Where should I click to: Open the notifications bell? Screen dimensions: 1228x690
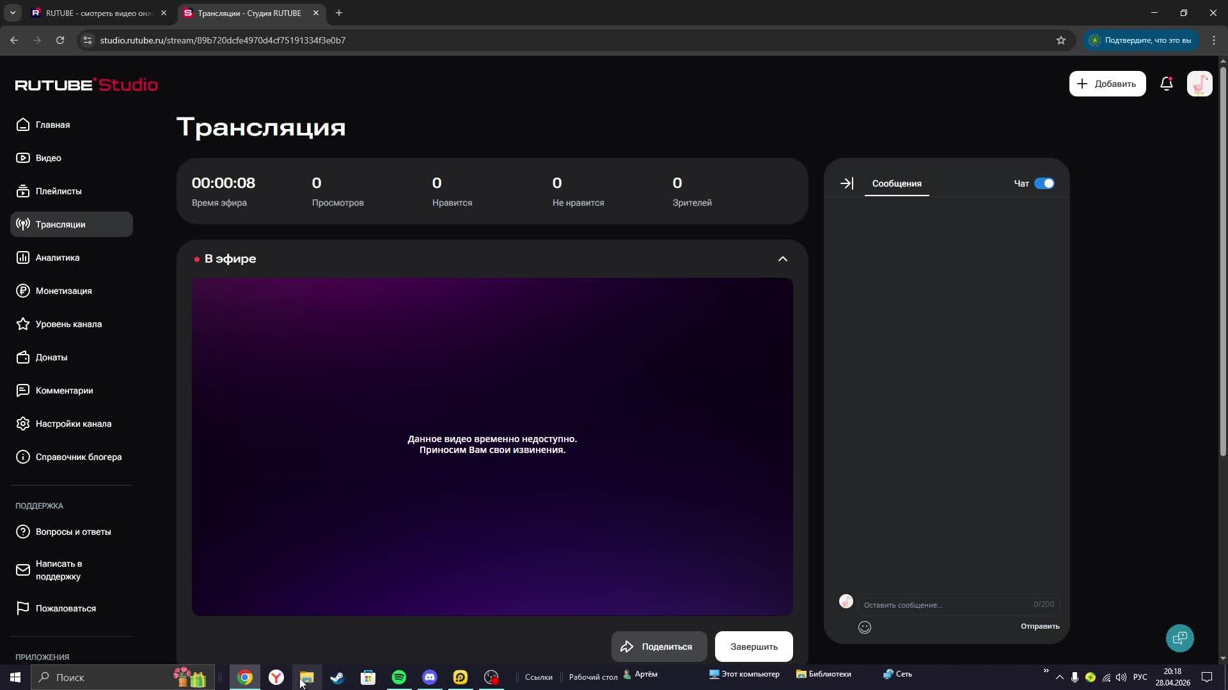click(x=1166, y=84)
